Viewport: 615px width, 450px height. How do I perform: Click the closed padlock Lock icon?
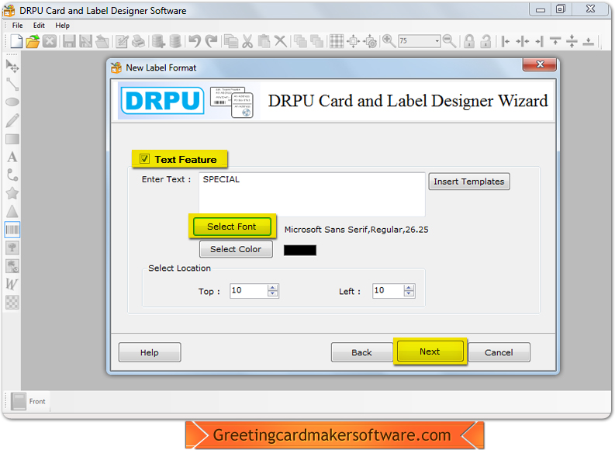click(468, 41)
